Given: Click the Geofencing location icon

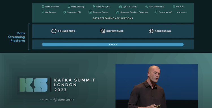Looking at the screenshot, I should 43,12.
